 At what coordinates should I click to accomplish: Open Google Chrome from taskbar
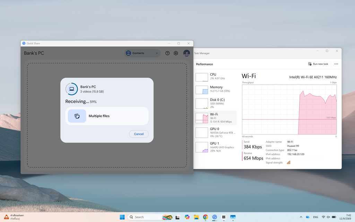click(x=205, y=217)
